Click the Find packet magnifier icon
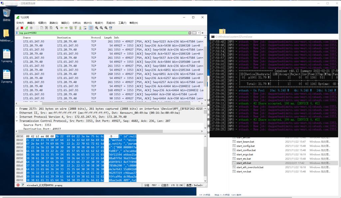 pos(57,28)
